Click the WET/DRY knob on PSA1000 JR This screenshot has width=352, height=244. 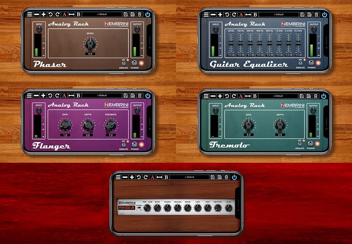tap(218, 208)
